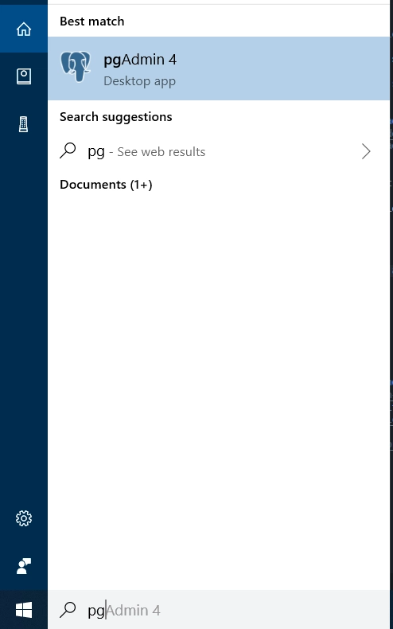Image resolution: width=393 pixels, height=629 pixels.
Task: Select the 'pg' search suggestion text
Action: [96, 152]
